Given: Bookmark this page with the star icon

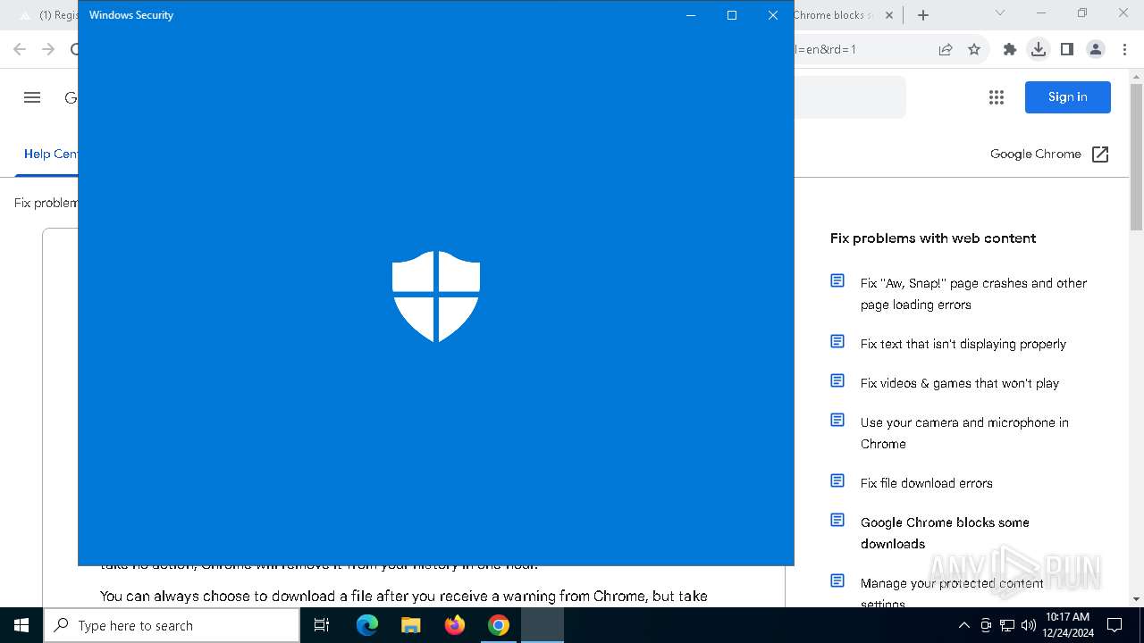Looking at the screenshot, I should [x=974, y=49].
